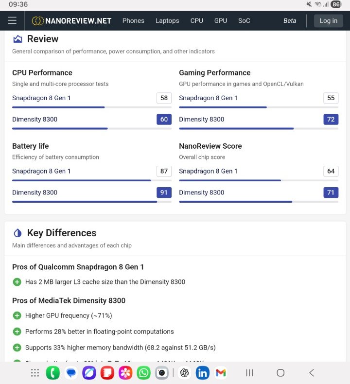Go to the Phones menu item
This screenshot has width=350, height=384.
(x=133, y=21)
